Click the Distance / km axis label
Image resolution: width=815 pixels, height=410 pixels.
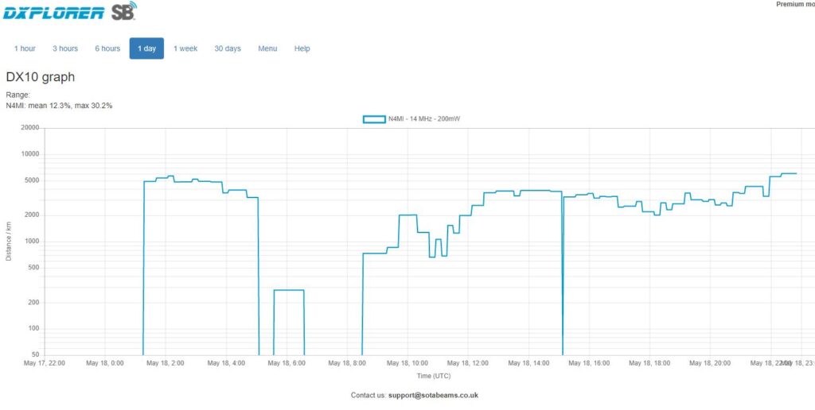pos(9,241)
